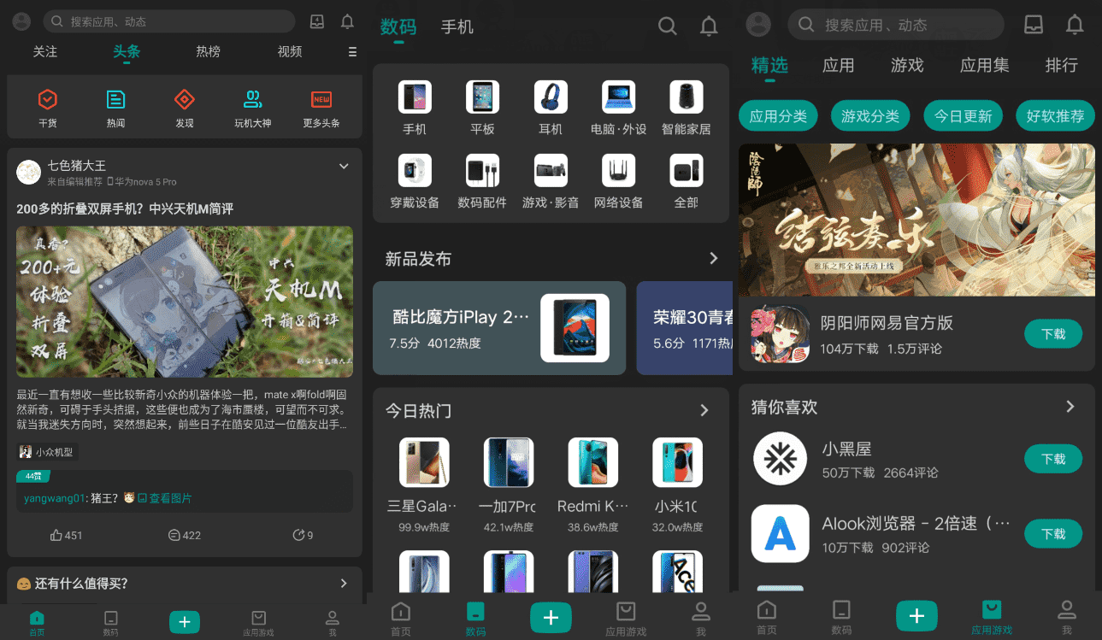Open notifications via the bell icon
Screen dimensions: 1102x640
pyautogui.click(x=708, y=26)
